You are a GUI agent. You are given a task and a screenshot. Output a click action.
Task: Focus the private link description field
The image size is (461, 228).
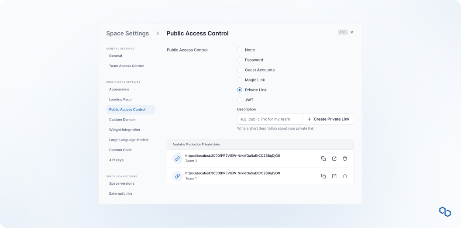coord(270,119)
